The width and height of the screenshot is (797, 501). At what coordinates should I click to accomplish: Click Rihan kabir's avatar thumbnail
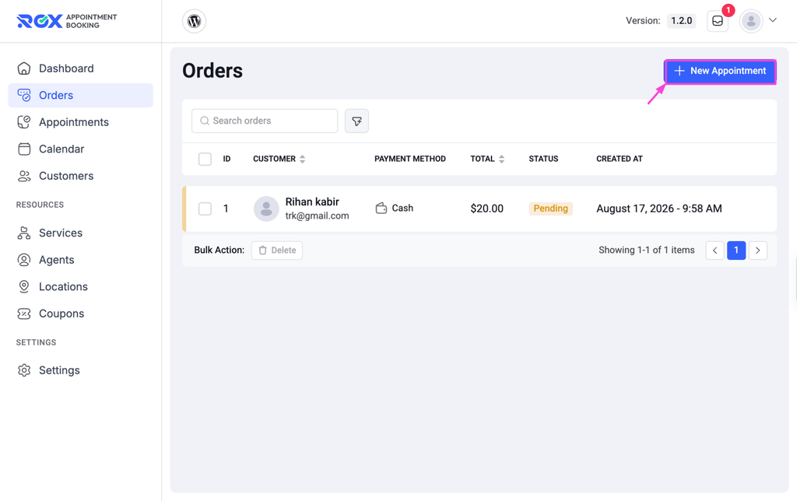(x=266, y=208)
